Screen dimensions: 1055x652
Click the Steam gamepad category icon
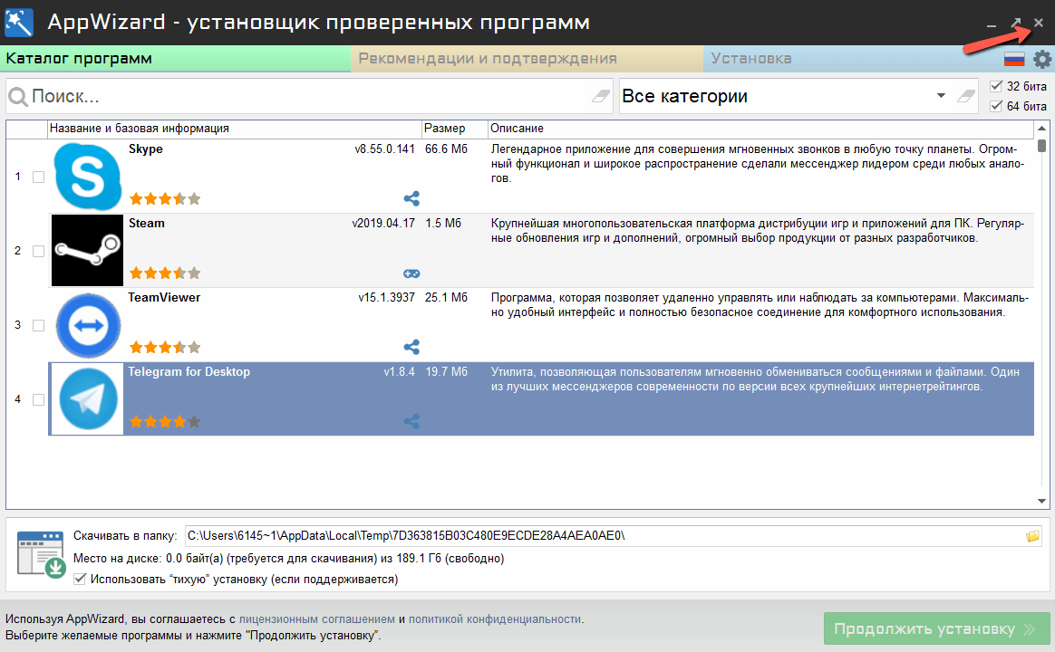411,273
